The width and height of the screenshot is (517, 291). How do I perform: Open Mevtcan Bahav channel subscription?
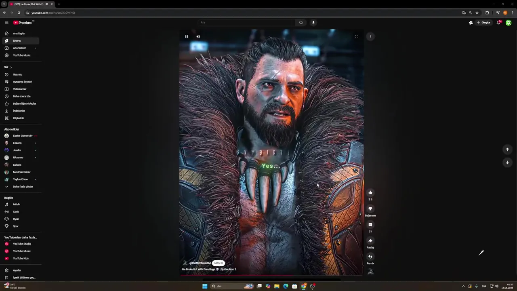[20, 172]
